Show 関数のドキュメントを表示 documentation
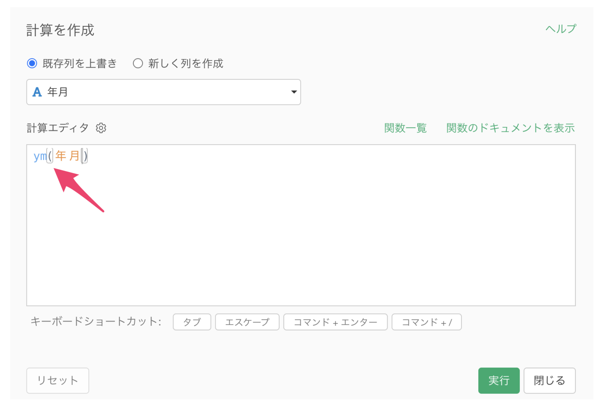The image size is (601, 407). pos(510,128)
